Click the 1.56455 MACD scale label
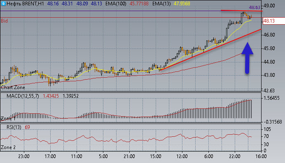This screenshot has height=163, width=285. point(271,98)
